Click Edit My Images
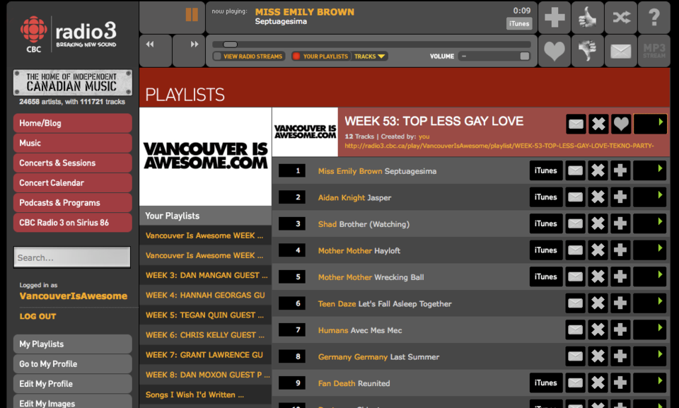Image resolution: width=679 pixels, height=408 pixels. tap(73, 402)
